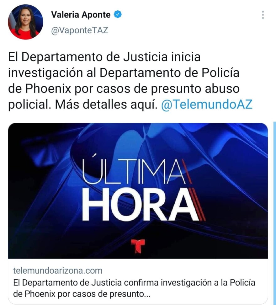Open Valeria Aponte's profile picture
The height and width of the screenshot is (305, 276).
coord(25,22)
